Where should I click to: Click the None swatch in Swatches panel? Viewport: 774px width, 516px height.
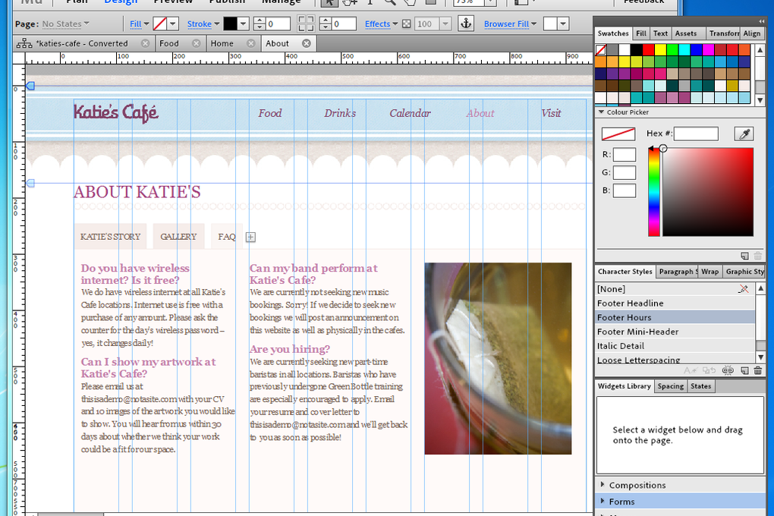[601, 50]
